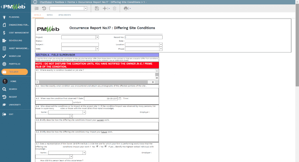The width and height of the screenshot is (299, 162).
Task: Click the A.6 future work textbox
Action: point(97,138)
